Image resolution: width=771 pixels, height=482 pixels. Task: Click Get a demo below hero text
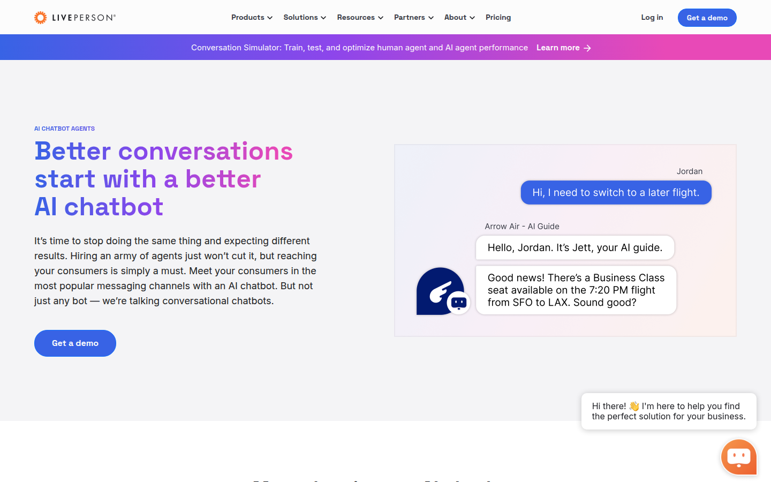tap(75, 343)
